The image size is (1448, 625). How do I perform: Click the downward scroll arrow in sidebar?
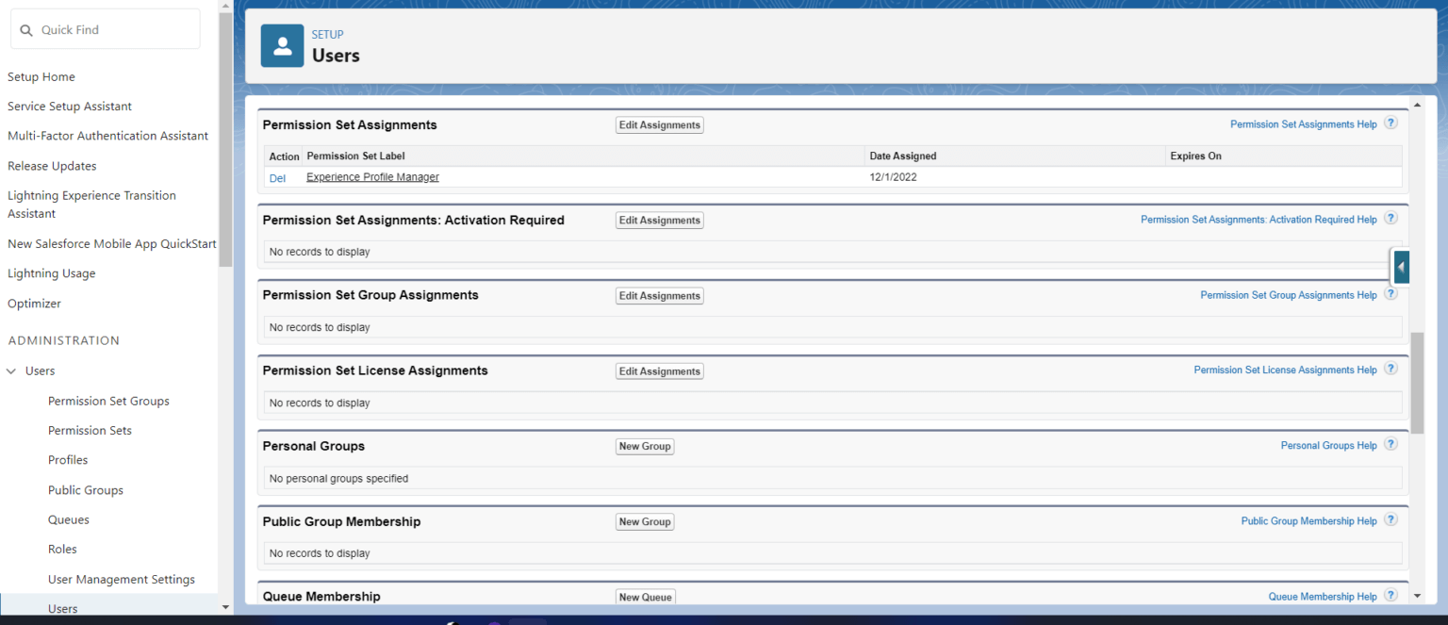point(224,606)
